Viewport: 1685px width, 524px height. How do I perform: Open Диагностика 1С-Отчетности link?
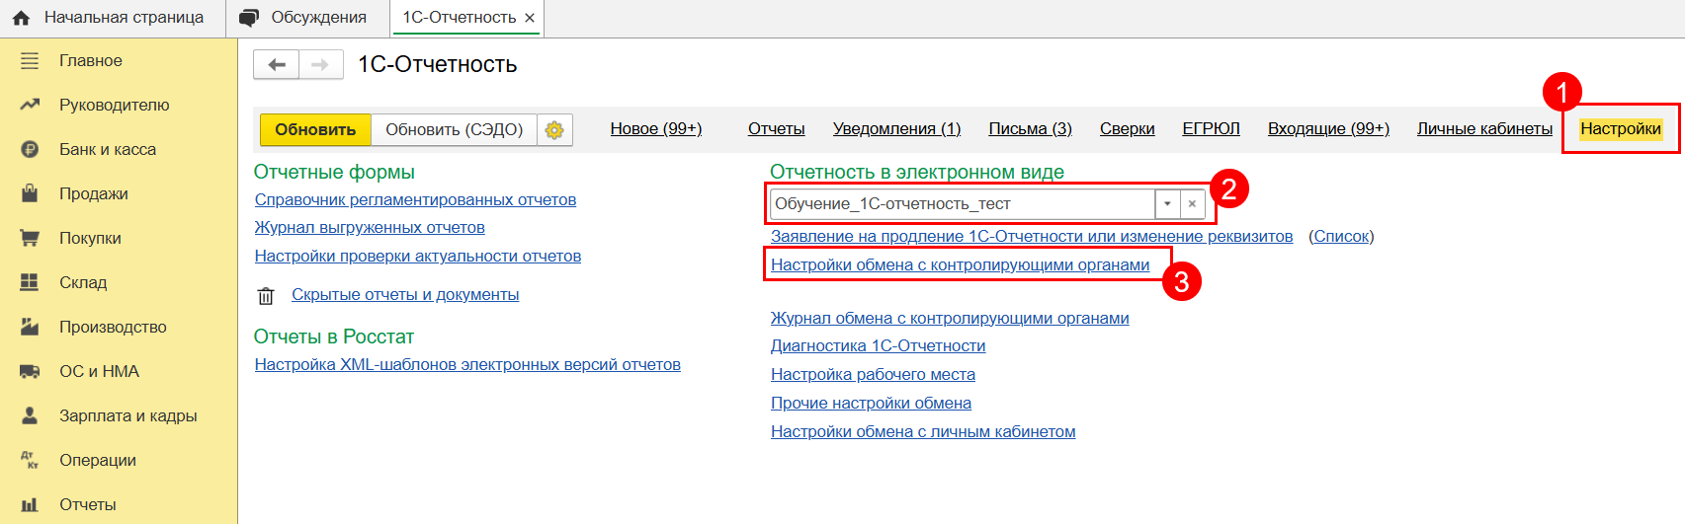[878, 346]
